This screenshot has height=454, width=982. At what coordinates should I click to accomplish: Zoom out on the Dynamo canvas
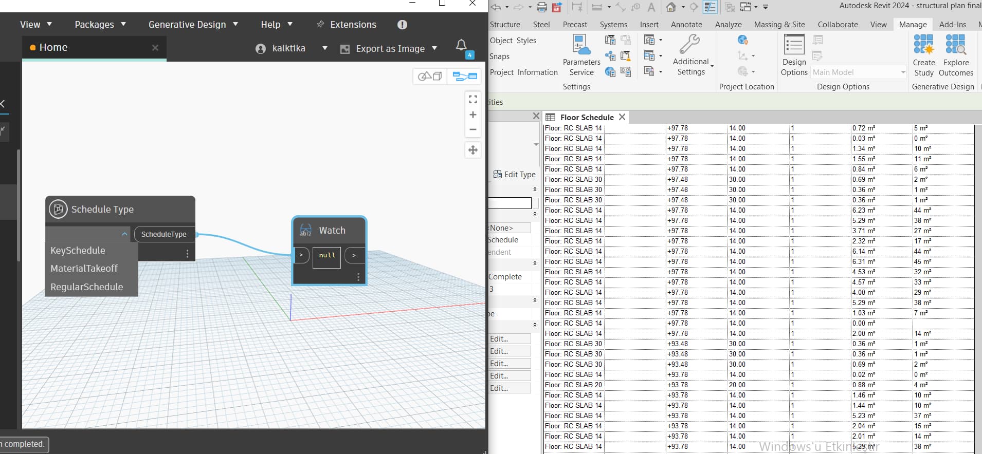pyautogui.click(x=473, y=129)
